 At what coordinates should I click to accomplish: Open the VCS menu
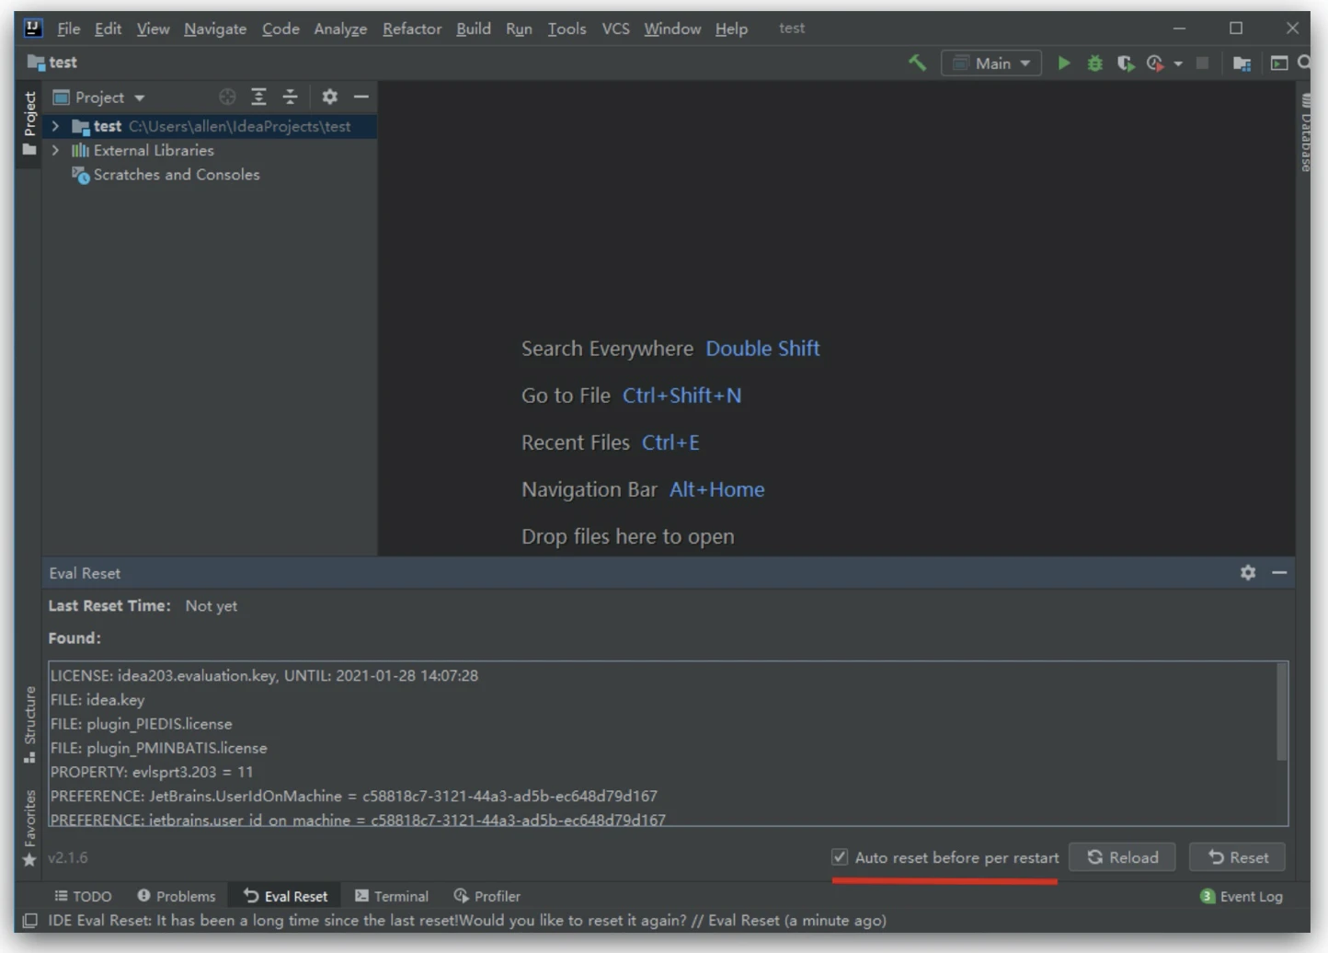(615, 29)
